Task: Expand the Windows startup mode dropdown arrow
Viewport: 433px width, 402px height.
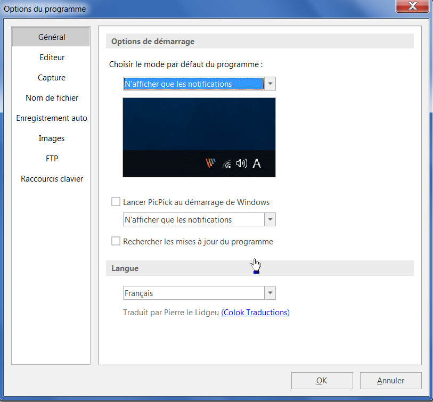Action: pos(270,219)
